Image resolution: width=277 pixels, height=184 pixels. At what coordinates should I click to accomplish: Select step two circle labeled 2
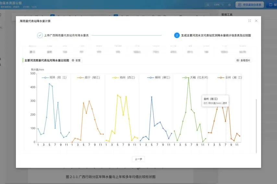coord(177,35)
